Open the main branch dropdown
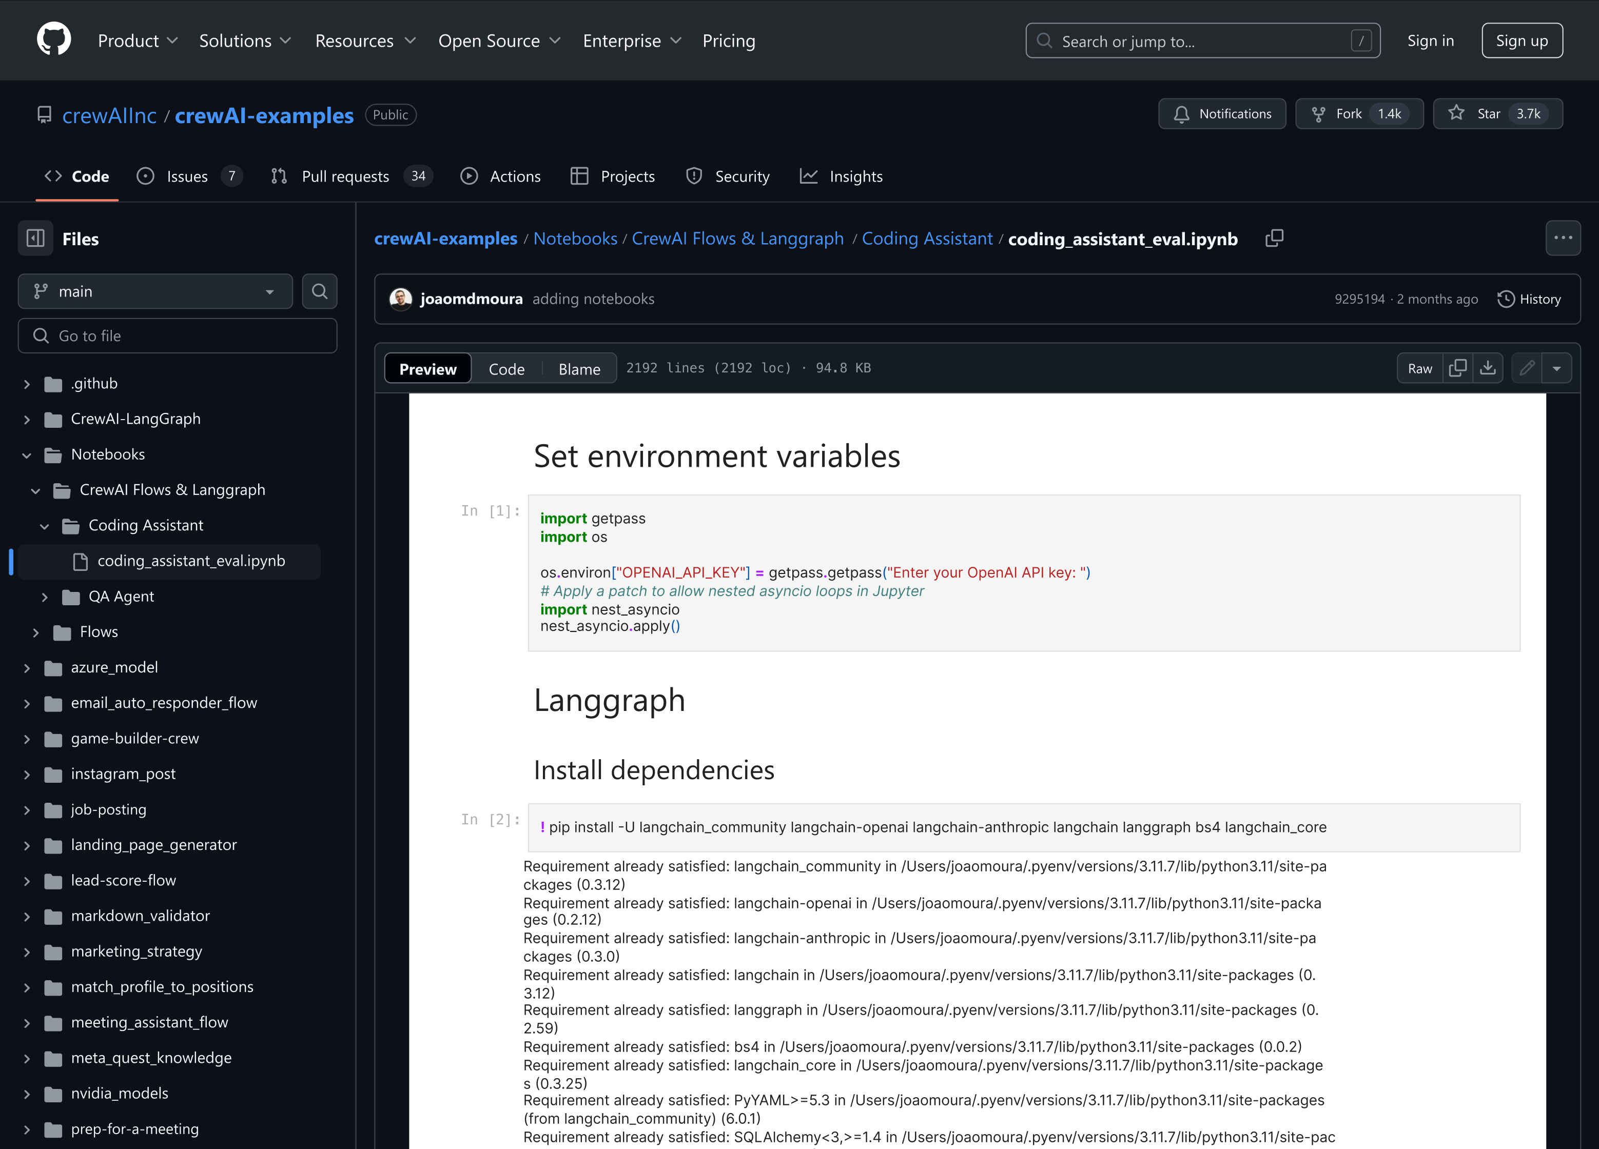 point(155,291)
